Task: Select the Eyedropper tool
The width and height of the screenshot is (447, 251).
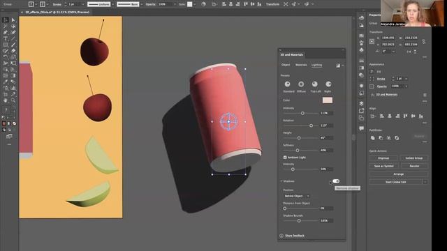Action: pyautogui.click(x=6, y=82)
